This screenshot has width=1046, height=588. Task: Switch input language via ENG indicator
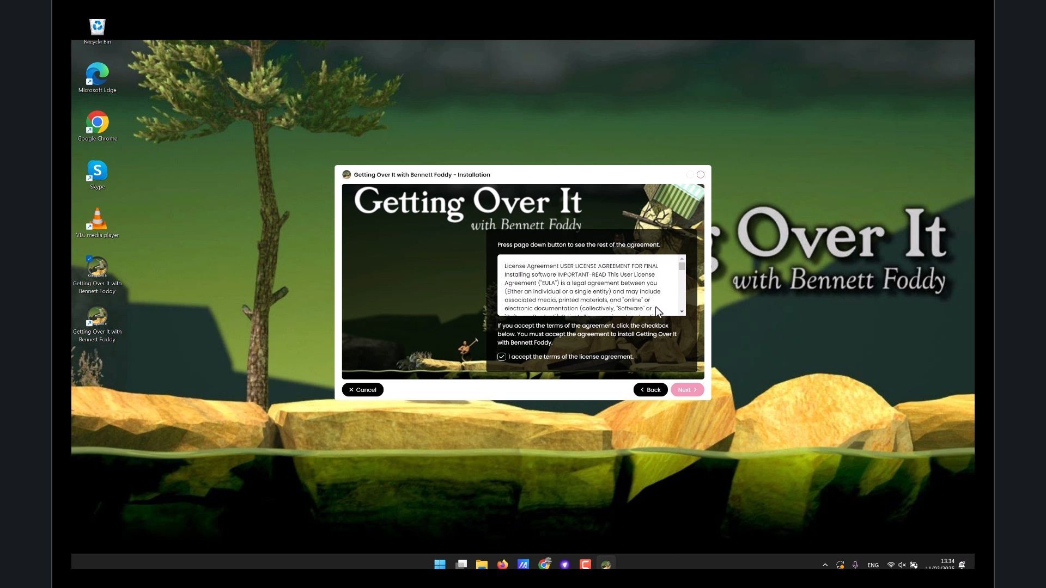[873, 565]
